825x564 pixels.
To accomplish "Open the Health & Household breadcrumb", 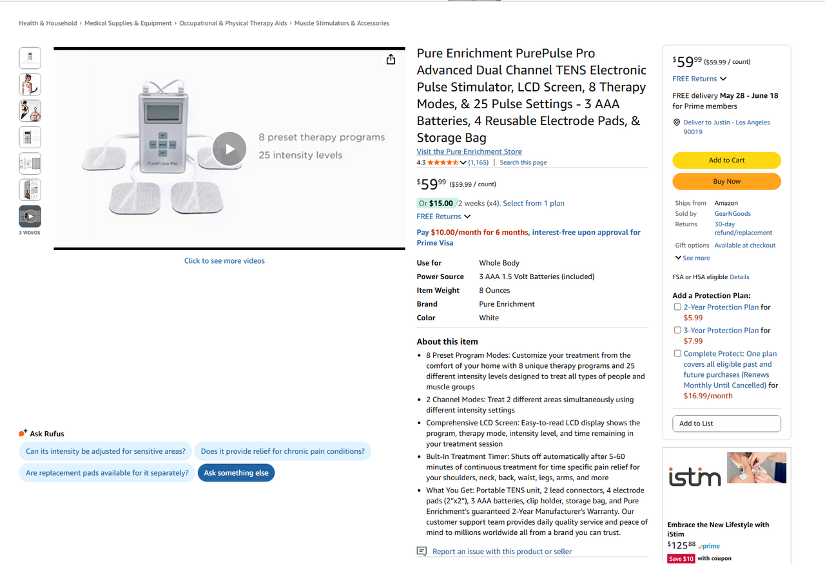I will pyautogui.click(x=48, y=23).
